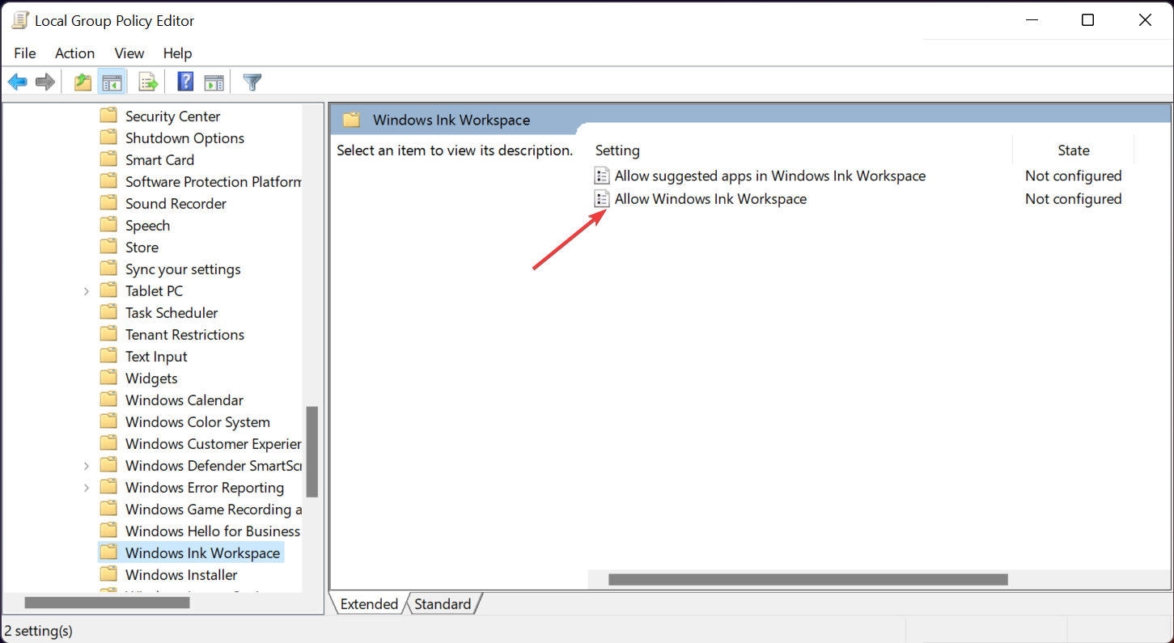Expand the Windows Error Reporting node
1174x643 pixels.
click(87, 487)
